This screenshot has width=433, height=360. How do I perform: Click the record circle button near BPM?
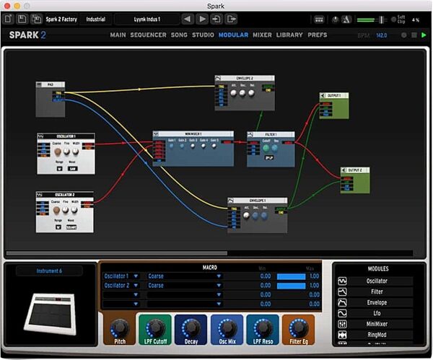point(403,35)
